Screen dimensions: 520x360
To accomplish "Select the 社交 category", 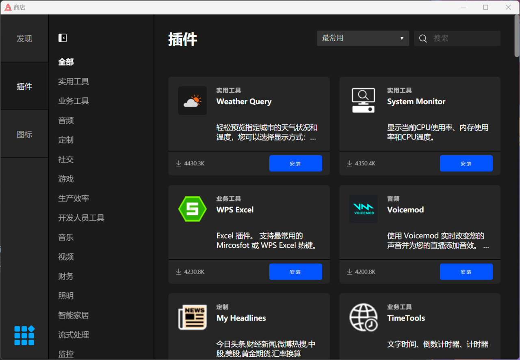I will tap(66, 159).
